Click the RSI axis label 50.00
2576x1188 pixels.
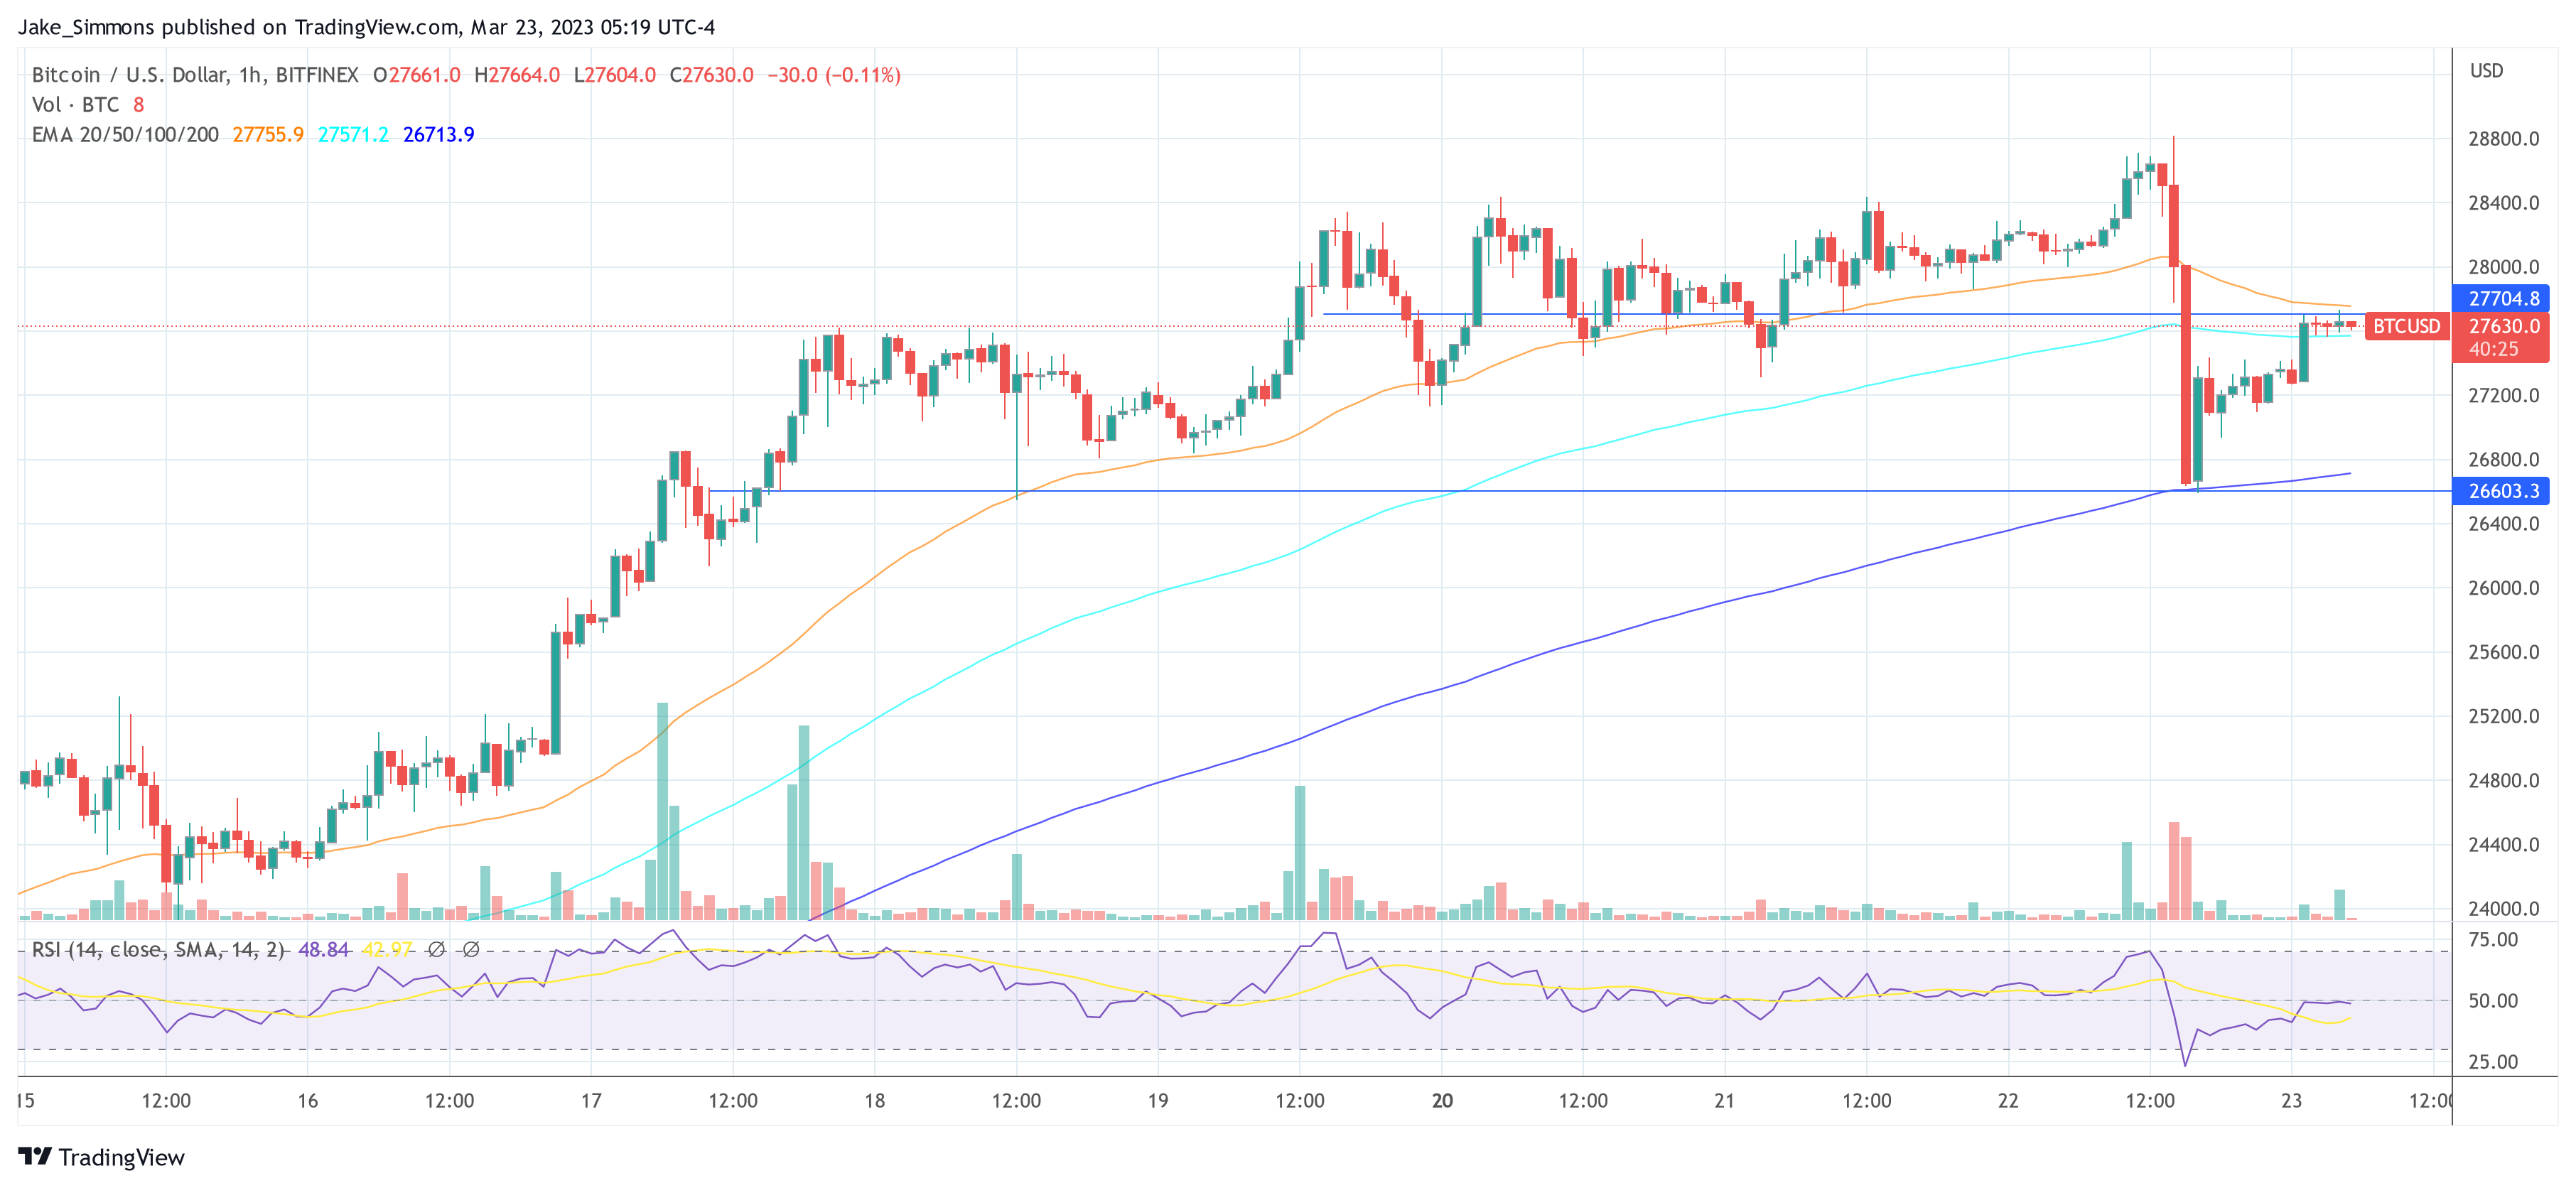tap(2493, 1001)
